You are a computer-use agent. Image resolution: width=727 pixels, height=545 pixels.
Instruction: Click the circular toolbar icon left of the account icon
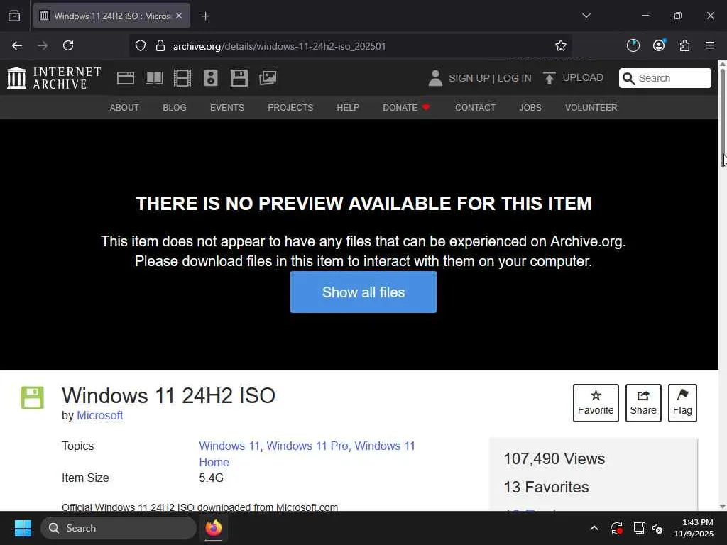click(633, 45)
